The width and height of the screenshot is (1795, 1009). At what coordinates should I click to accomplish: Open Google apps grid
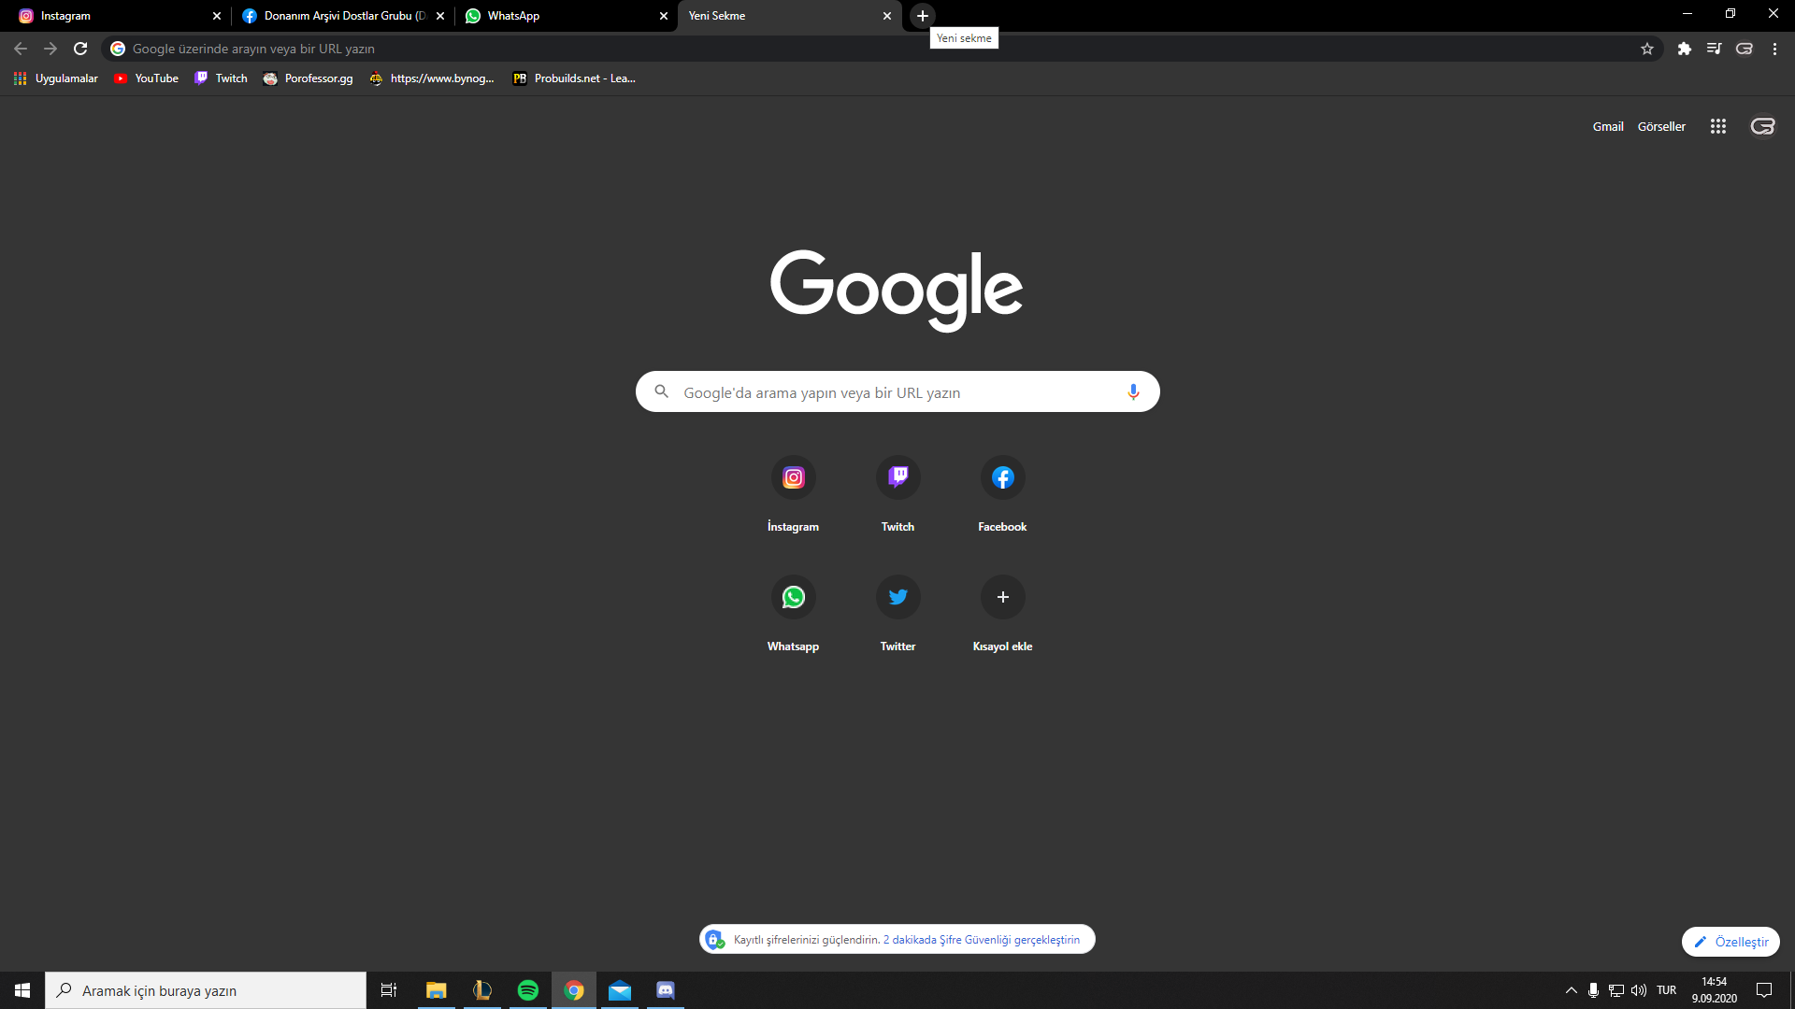1718,126
